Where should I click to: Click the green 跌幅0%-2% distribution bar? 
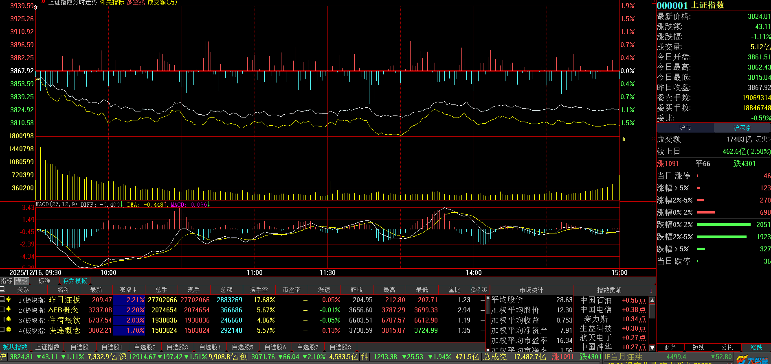coord(724,225)
